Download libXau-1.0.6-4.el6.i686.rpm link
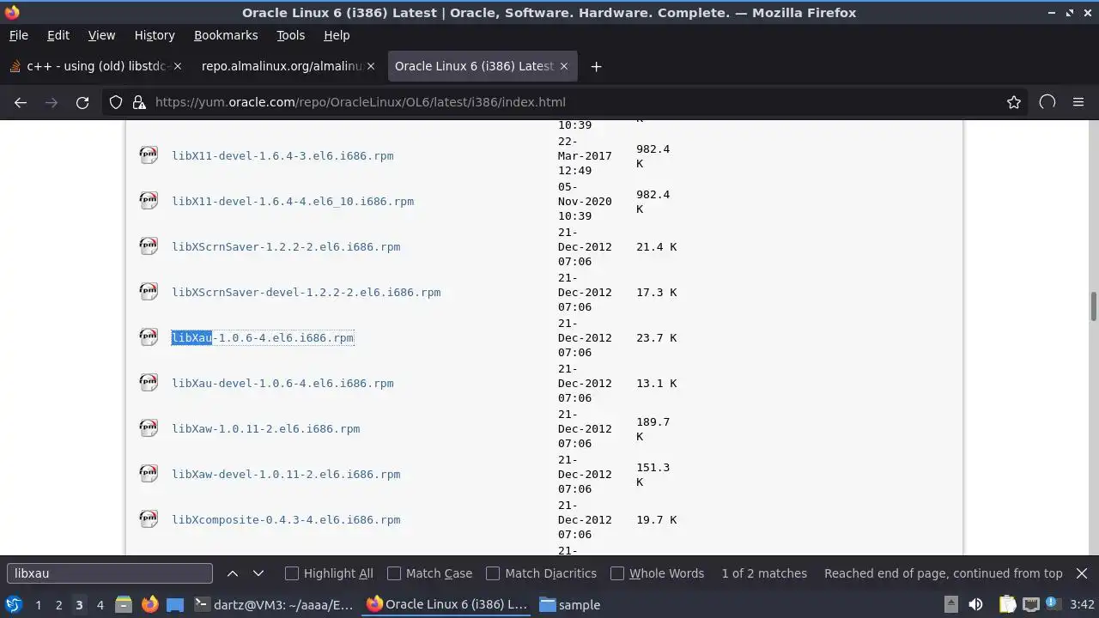Screen dimensions: 1099x618 tap(263, 337)
